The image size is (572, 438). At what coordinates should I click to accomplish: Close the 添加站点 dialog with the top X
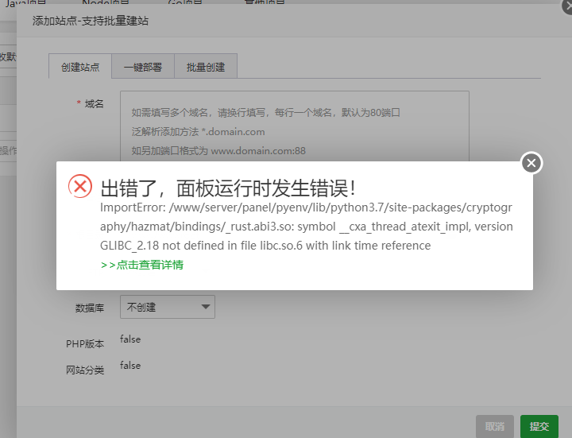568,6
